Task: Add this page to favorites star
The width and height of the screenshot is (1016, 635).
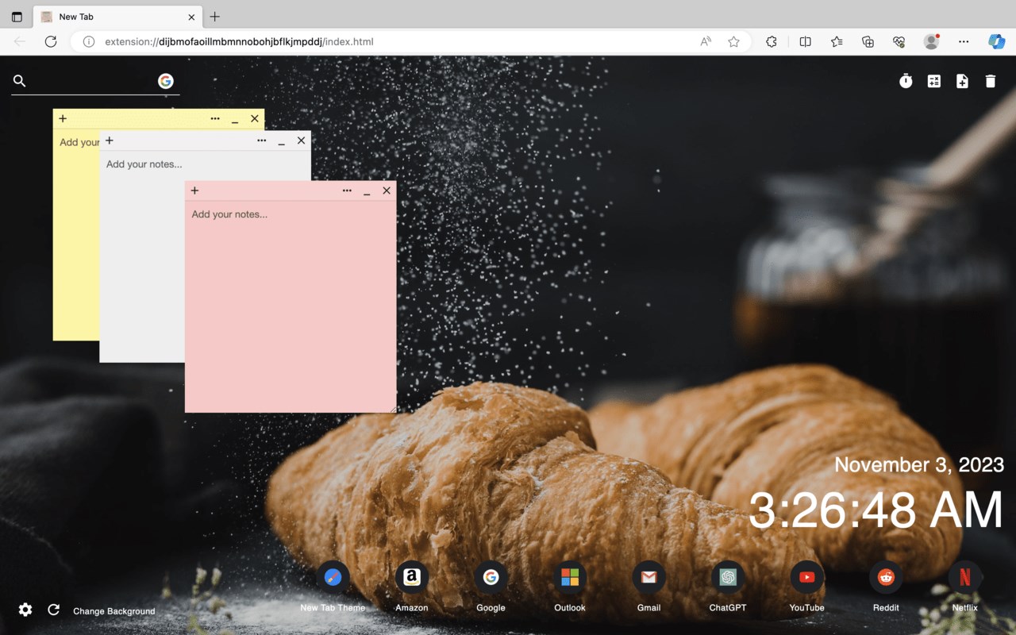Action: pyautogui.click(x=734, y=41)
